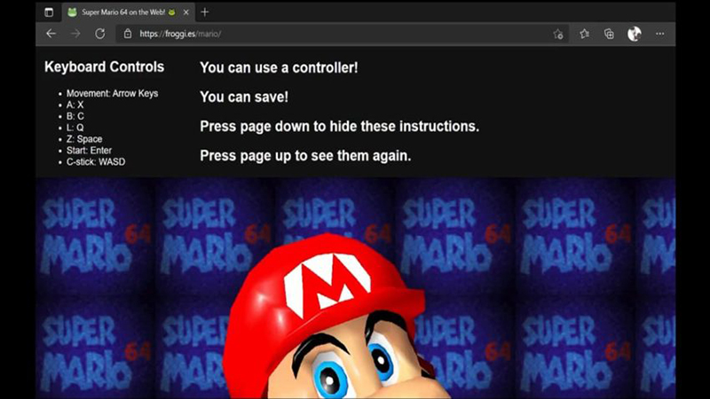Viewport: 710px width, 399px height.
Task: Open a new browser tab
Action: pos(205,12)
